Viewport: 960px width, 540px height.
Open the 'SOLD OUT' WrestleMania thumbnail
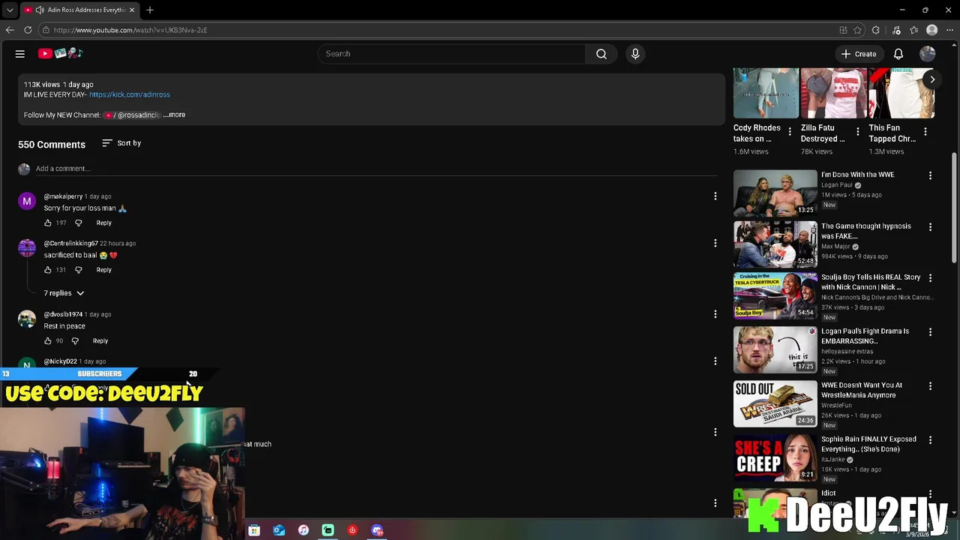tap(775, 403)
